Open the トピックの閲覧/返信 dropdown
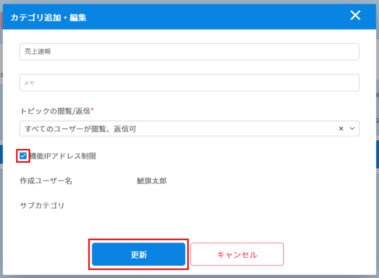Viewport: 379px width, 278px height. tap(189, 129)
